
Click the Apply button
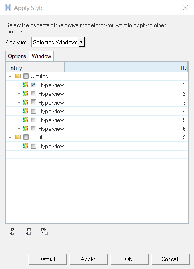(88, 259)
